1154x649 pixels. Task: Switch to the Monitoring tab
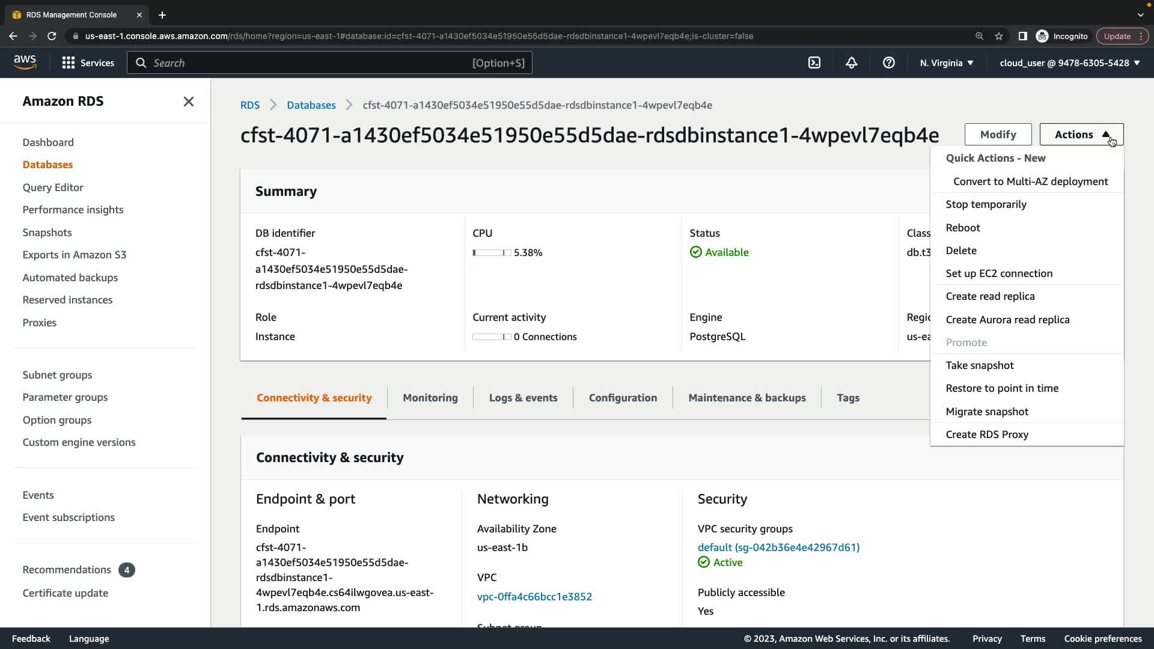point(430,398)
